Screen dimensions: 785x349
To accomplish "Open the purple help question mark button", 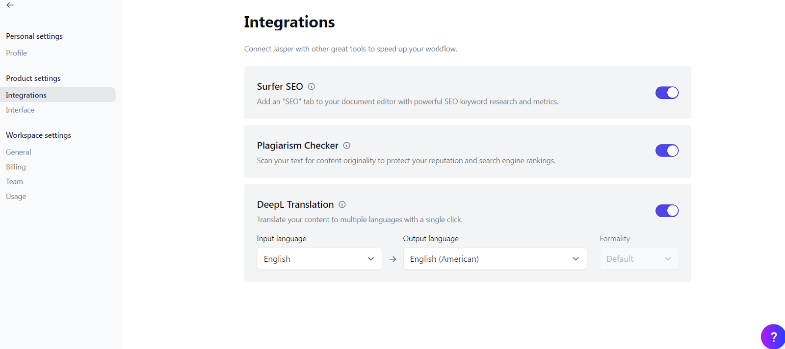I will pyautogui.click(x=773, y=337).
